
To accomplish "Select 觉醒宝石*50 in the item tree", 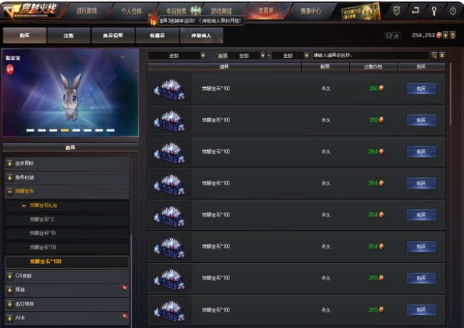I will coord(43,247).
